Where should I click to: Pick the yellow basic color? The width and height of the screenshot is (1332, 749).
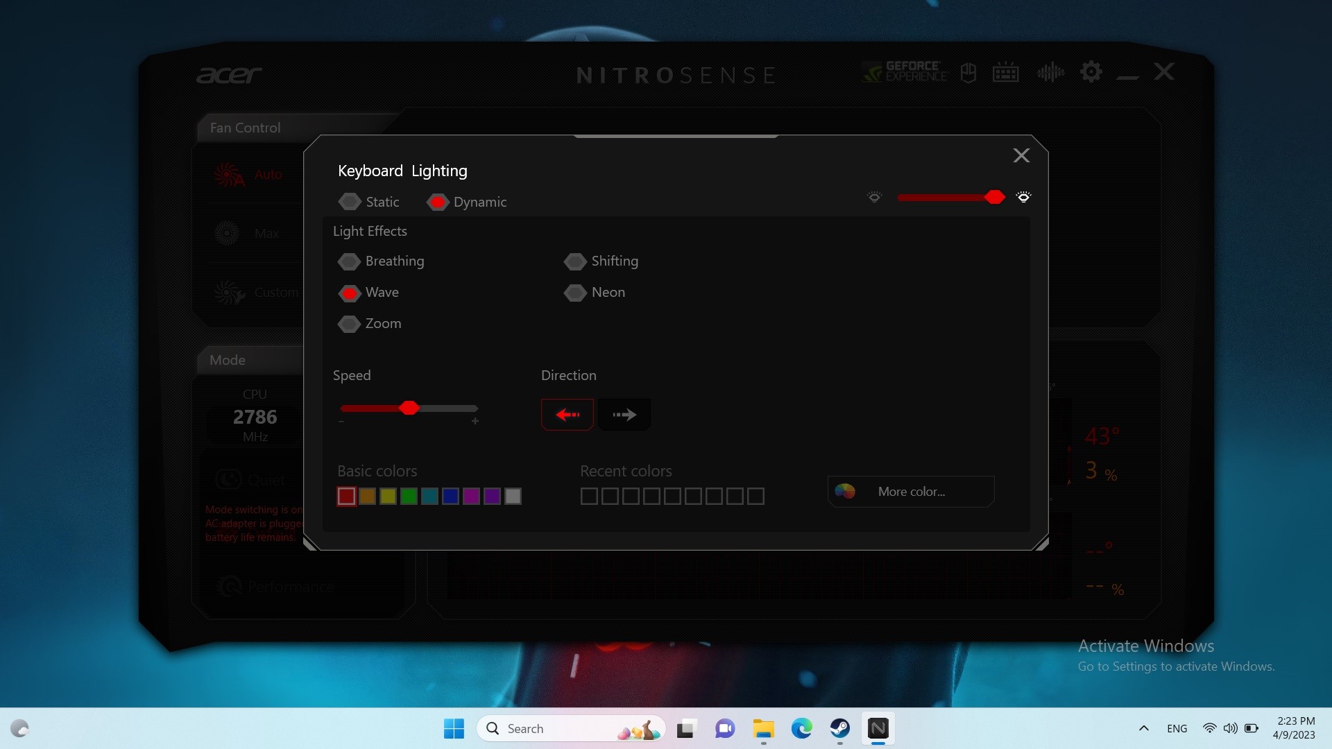click(388, 497)
